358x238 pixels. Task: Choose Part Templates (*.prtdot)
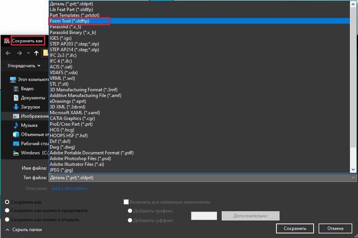click(199, 15)
